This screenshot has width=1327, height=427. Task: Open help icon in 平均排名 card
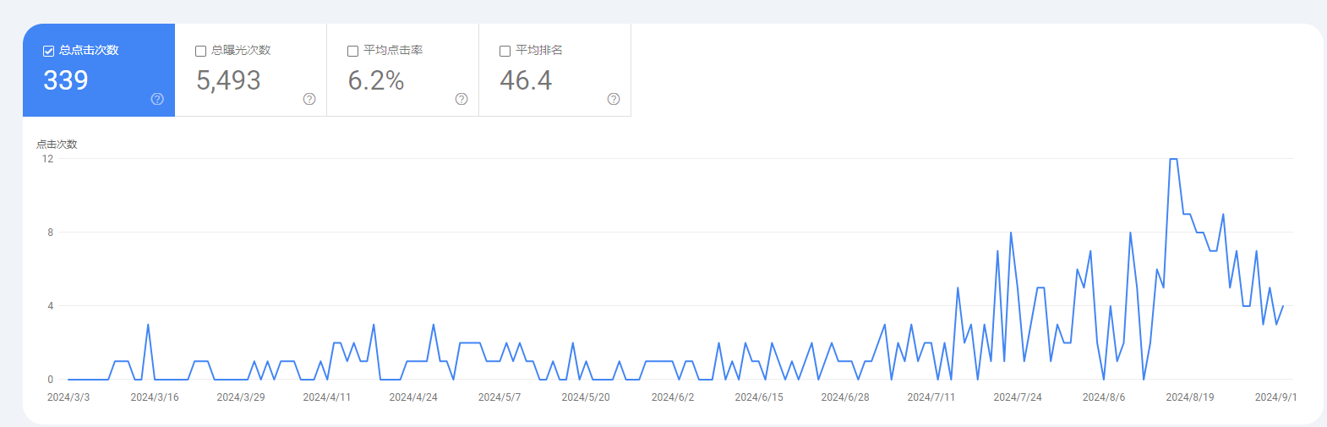[x=614, y=99]
